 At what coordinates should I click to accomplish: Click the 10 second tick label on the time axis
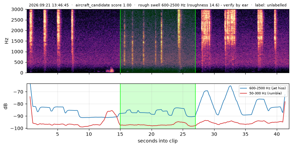click(x=89, y=134)
